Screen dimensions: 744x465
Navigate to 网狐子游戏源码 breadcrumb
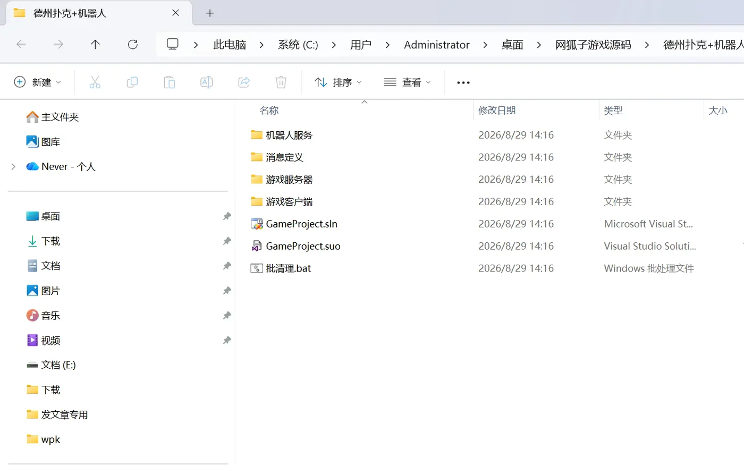pyautogui.click(x=593, y=45)
